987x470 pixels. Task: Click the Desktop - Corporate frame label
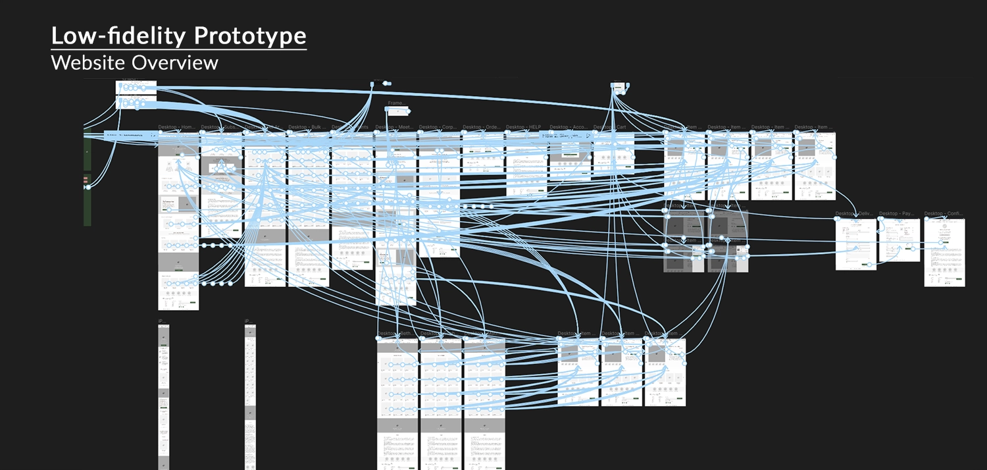pos(438,127)
